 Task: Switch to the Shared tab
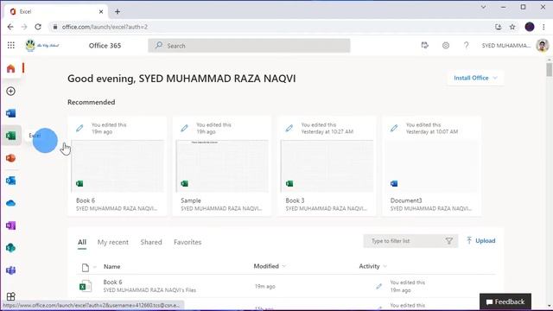tap(151, 242)
